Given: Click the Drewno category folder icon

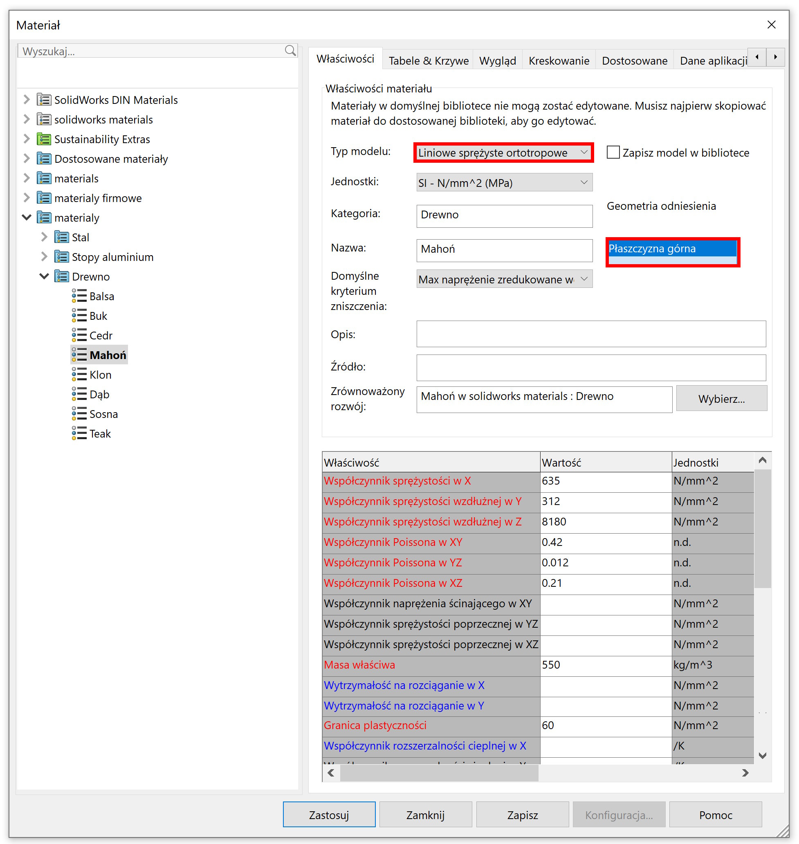Looking at the screenshot, I should pos(61,276).
